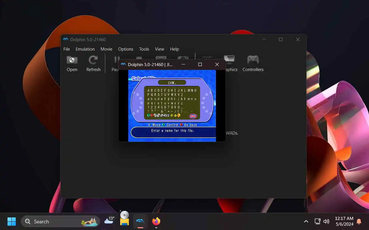The image size is (369, 230).
Task: Click the red OK button in game keyboard
Action: (193, 116)
